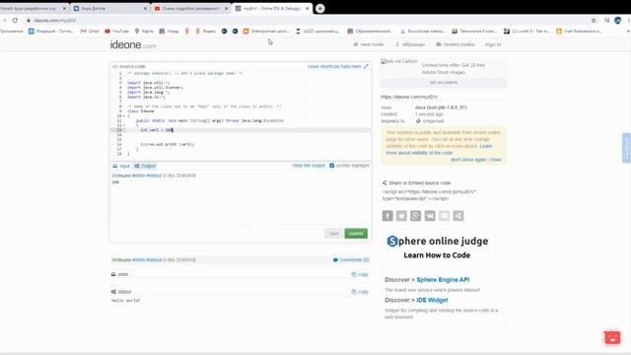This screenshot has height=355, width=631.
Task: Share the code on Google Plus
Action: pyautogui.click(x=415, y=216)
